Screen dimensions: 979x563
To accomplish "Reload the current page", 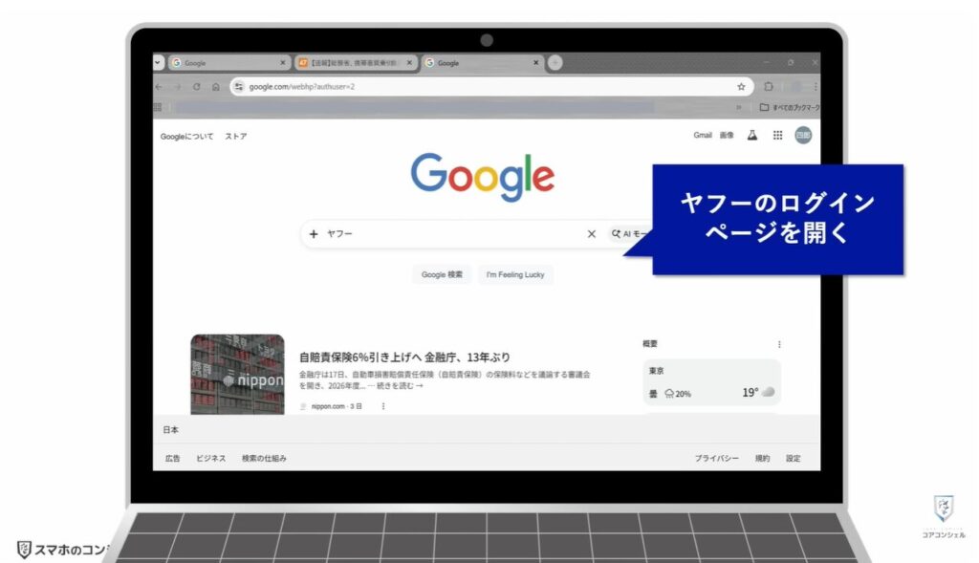I will (195, 86).
